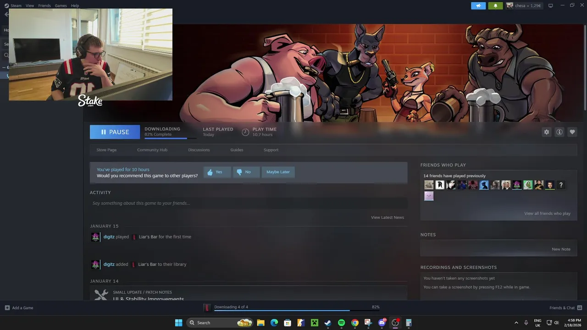Open the Friends menu
The width and height of the screenshot is (587, 330).
click(44, 5)
